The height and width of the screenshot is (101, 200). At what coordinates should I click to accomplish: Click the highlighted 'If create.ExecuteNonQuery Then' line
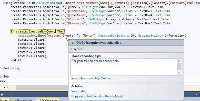[37, 31]
